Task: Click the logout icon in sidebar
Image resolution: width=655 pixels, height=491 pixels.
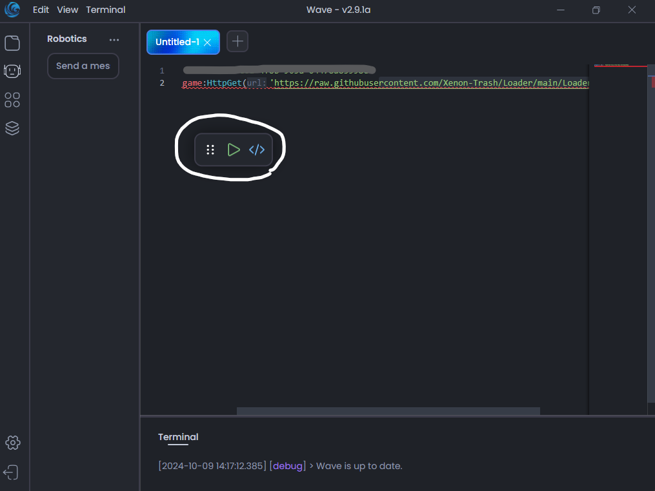Action: [11, 472]
